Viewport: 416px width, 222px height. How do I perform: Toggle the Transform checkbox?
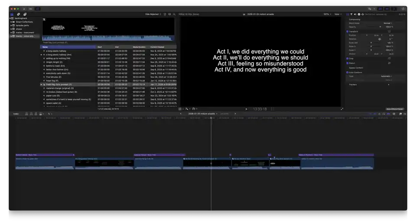point(347,32)
